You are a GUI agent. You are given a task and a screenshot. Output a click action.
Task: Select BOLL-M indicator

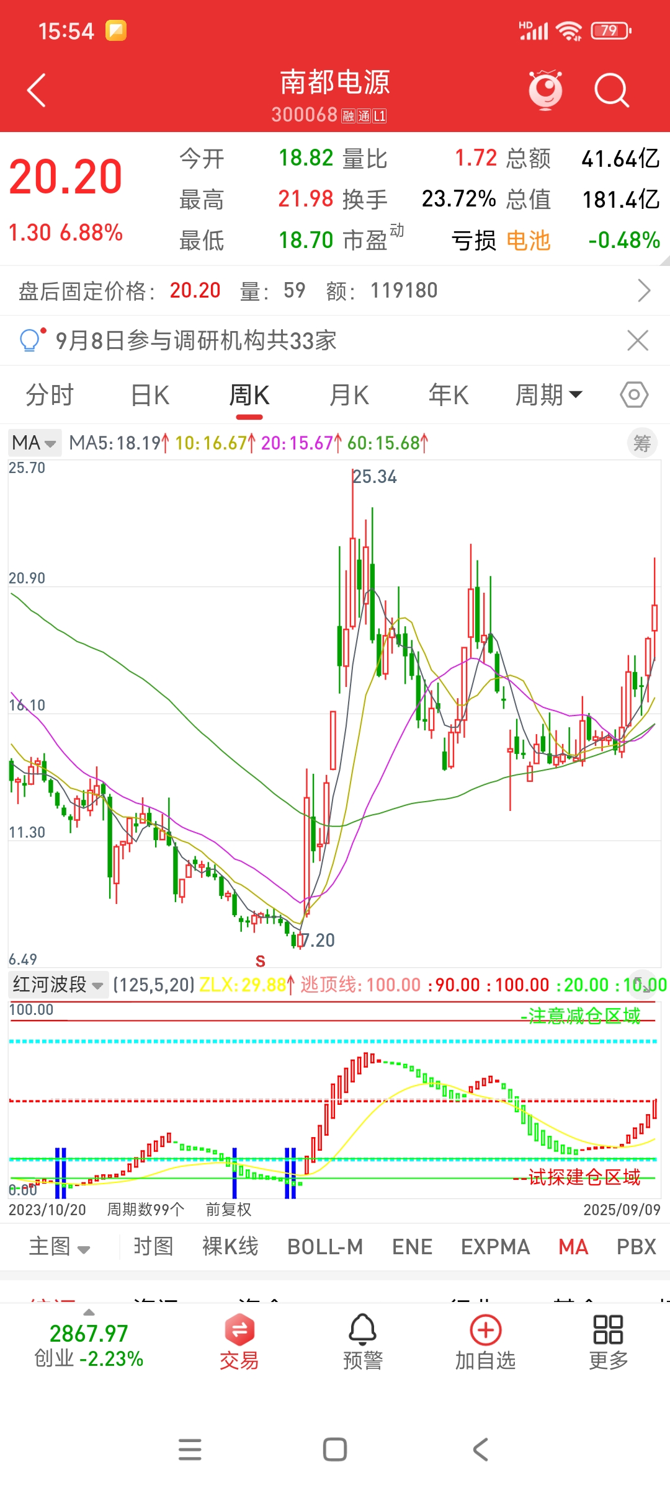click(x=325, y=1246)
